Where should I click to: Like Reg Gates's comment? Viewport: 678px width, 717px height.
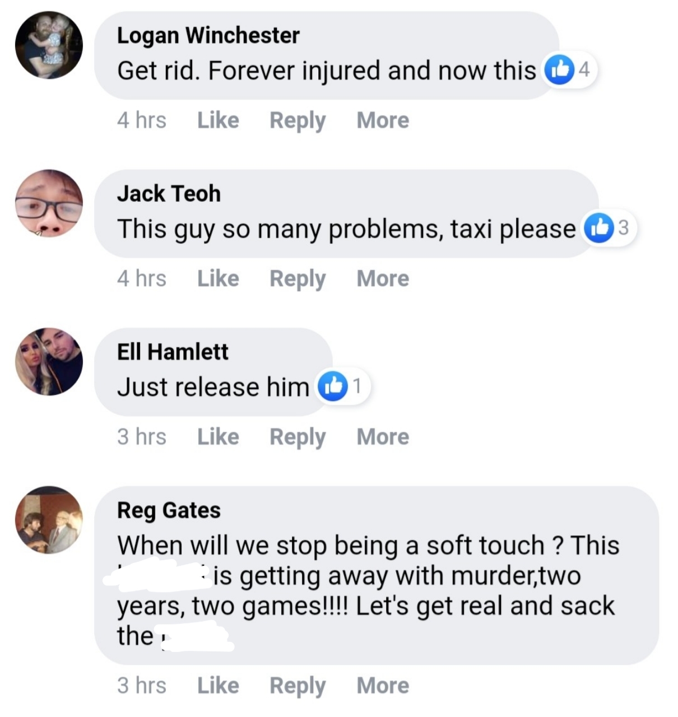click(218, 685)
